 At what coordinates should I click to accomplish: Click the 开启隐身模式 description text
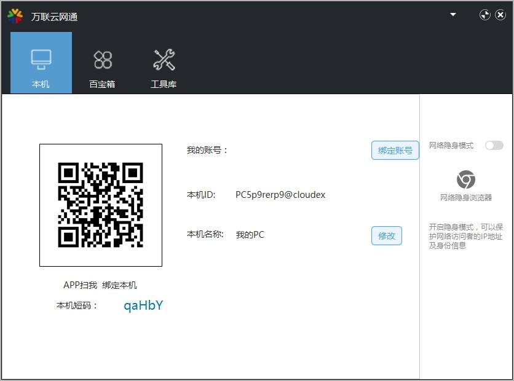pyautogui.click(x=466, y=236)
